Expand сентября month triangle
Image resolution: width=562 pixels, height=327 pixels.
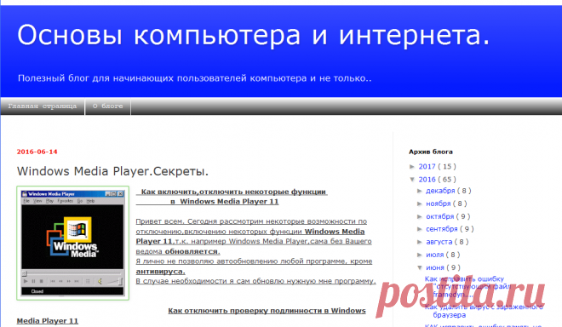pos(420,229)
